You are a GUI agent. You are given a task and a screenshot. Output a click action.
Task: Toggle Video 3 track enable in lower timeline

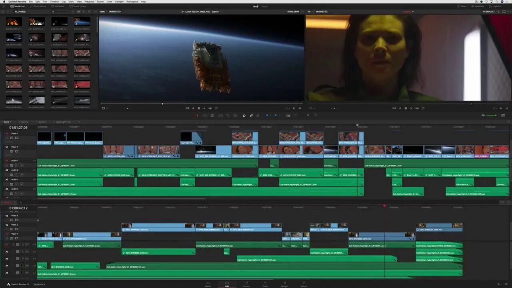click(x=17, y=220)
